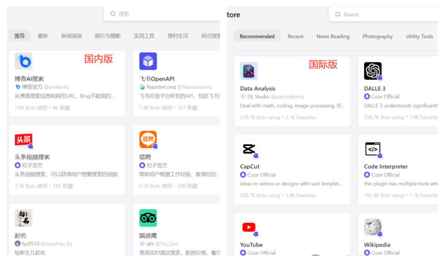Screen dimensions: 441x256
Task: Click Coze Official badge under DALLE 3
Action: (x=367, y=97)
